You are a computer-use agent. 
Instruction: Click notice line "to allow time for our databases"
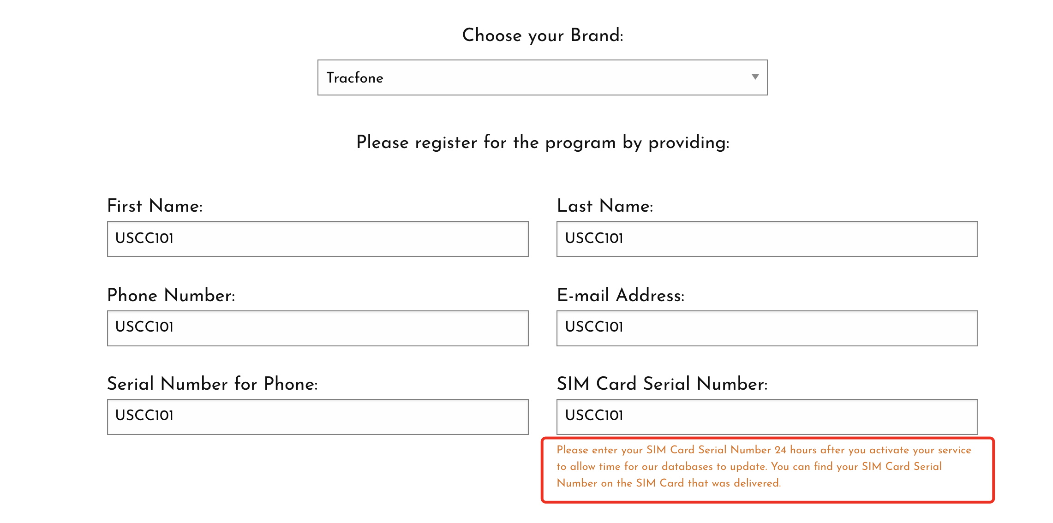(749, 466)
